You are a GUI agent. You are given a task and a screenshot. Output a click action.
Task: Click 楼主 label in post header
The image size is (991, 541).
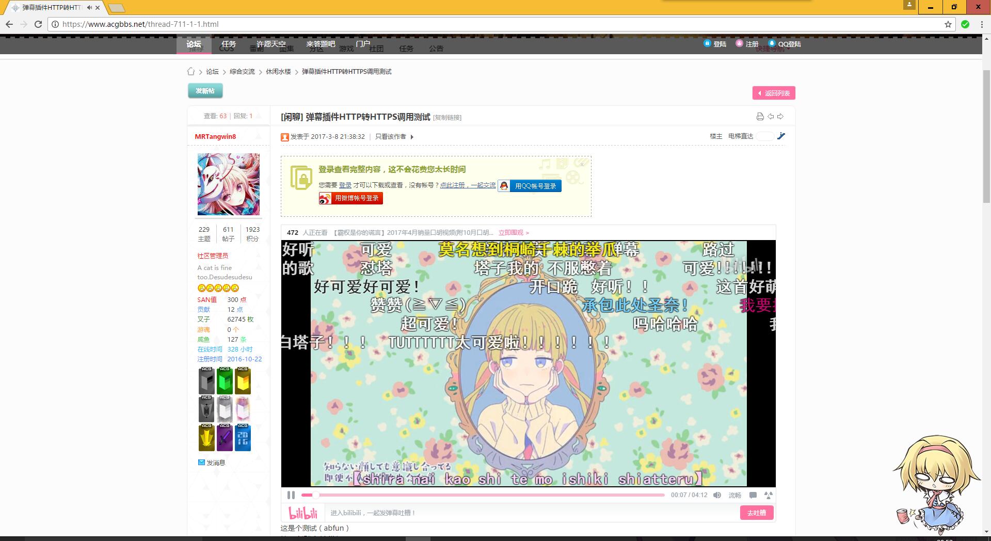click(716, 136)
